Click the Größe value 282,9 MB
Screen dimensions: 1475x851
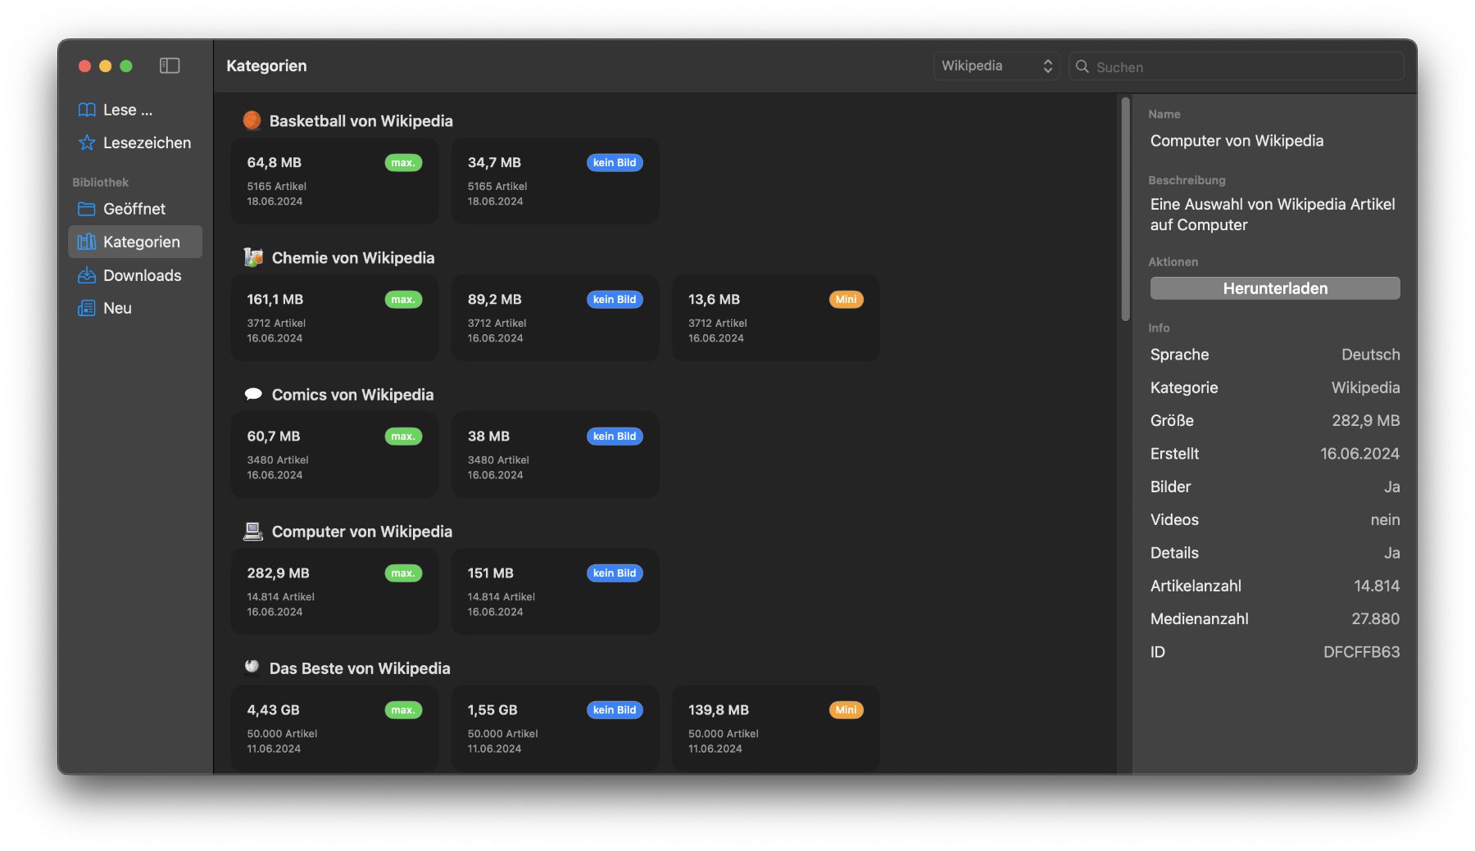coord(1365,420)
